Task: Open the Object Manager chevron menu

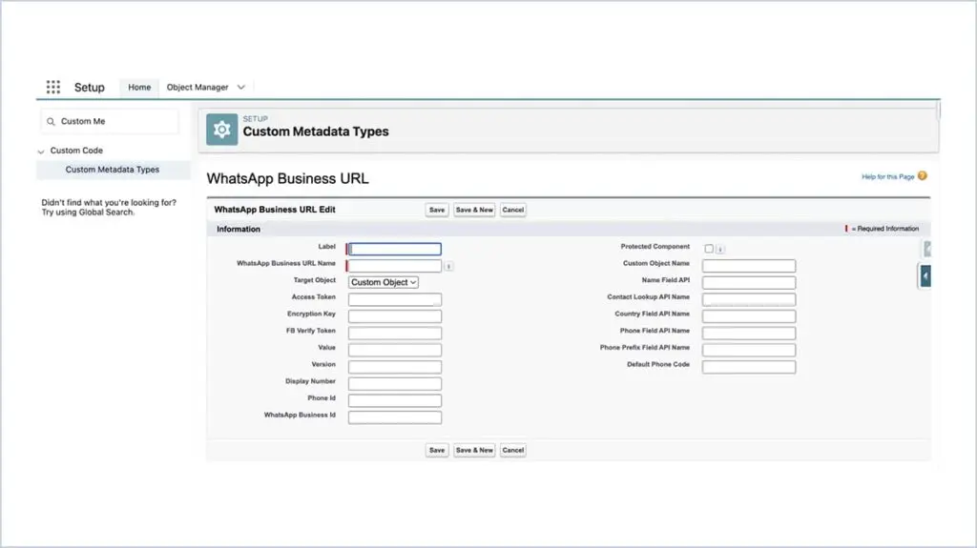Action: click(x=241, y=87)
